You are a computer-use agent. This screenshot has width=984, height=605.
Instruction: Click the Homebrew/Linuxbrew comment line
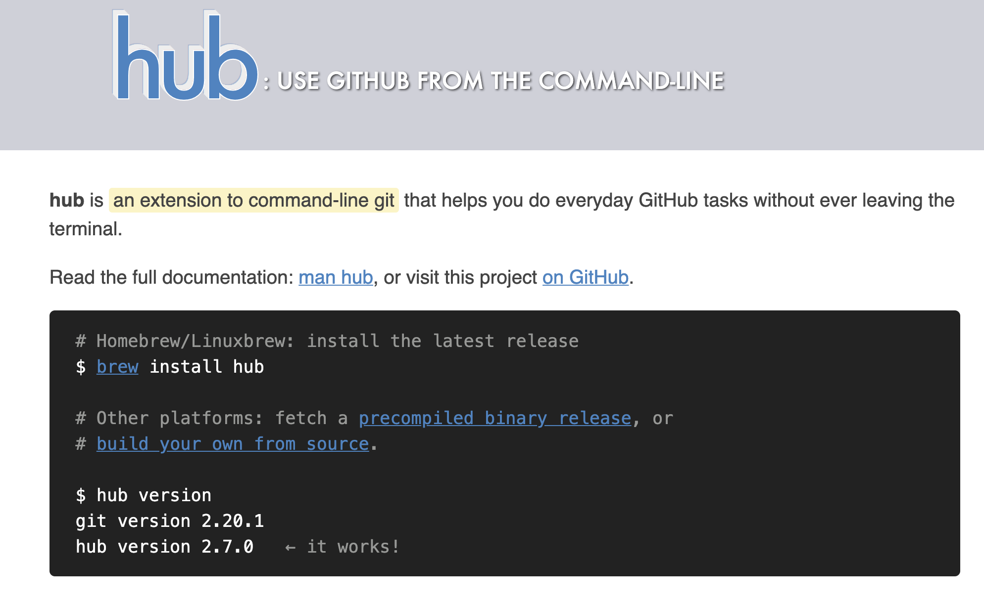click(x=327, y=341)
